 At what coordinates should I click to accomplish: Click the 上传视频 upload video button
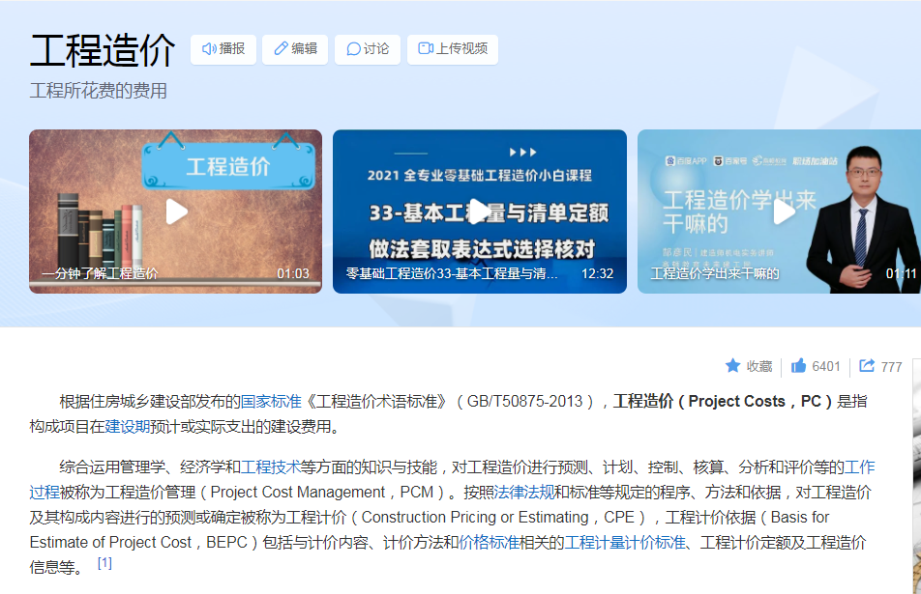pos(453,48)
